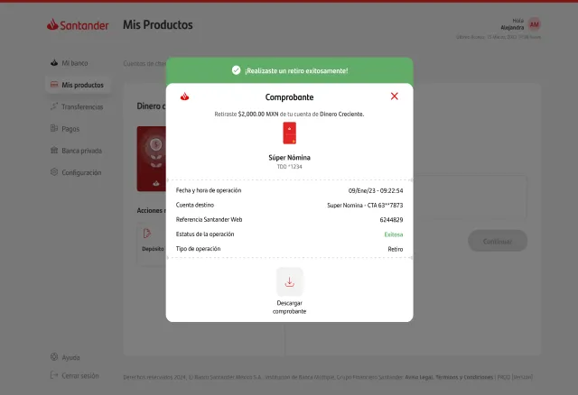Click the Pagos icon in the sidebar
Screen dimensions: 578x395
click(x=54, y=128)
